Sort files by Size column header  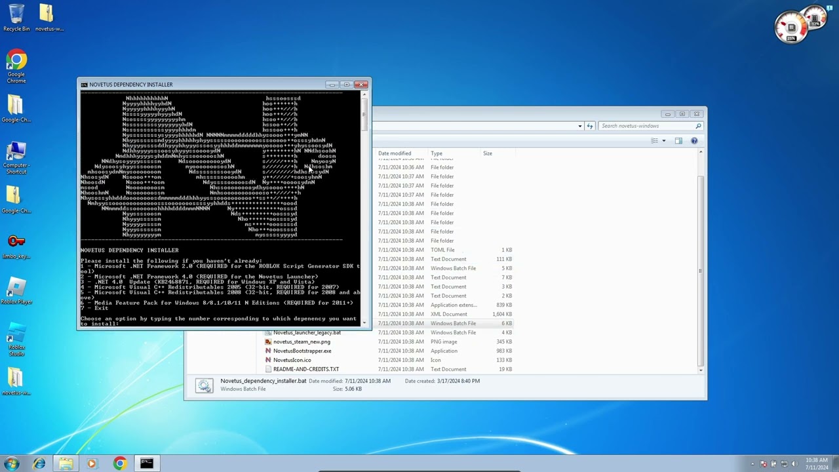pos(498,153)
